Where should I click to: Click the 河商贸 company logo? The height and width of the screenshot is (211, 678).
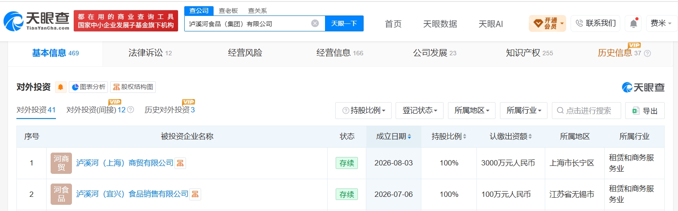61,163
